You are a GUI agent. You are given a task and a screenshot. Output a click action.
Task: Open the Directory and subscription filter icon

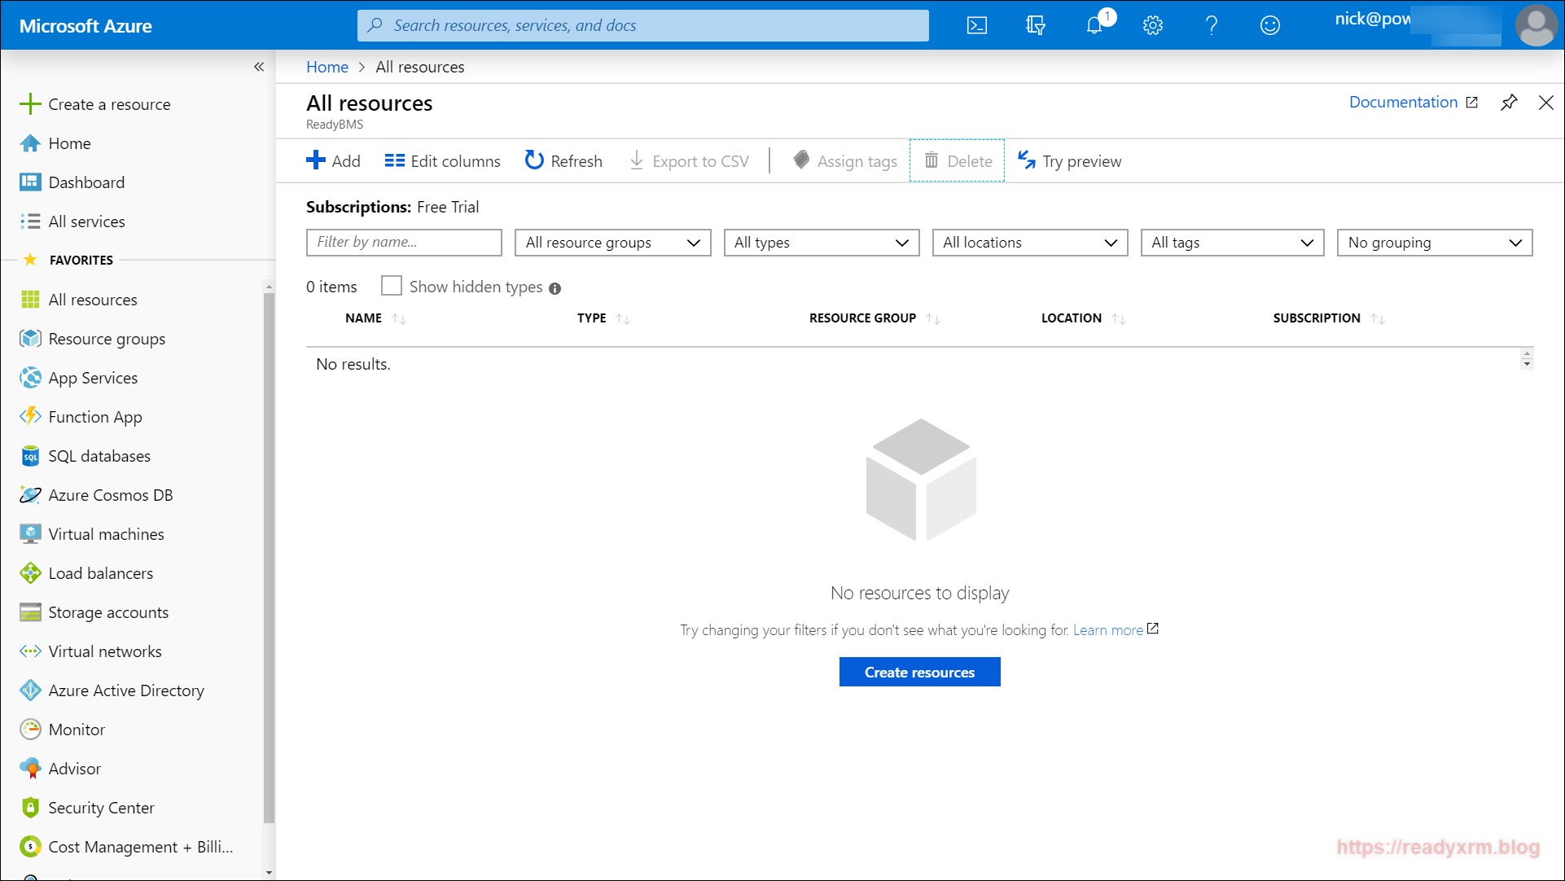[x=1035, y=25]
